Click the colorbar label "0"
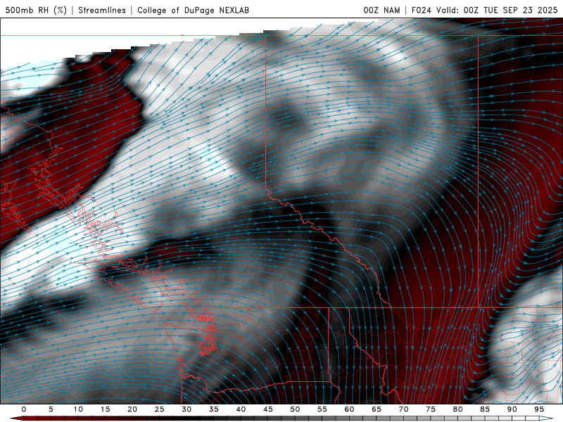Image resolution: width=563 pixels, height=422 pixels. click(24, 409)
